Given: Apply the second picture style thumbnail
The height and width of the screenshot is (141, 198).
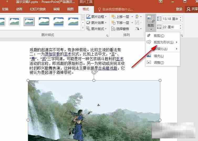Looking at the screenshot, I should (14, 22).
